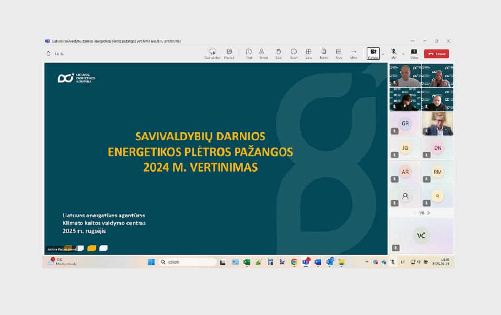Select the R participant tile
The height and width of the screenshot is (315, 501).
(x=438, y=196)
